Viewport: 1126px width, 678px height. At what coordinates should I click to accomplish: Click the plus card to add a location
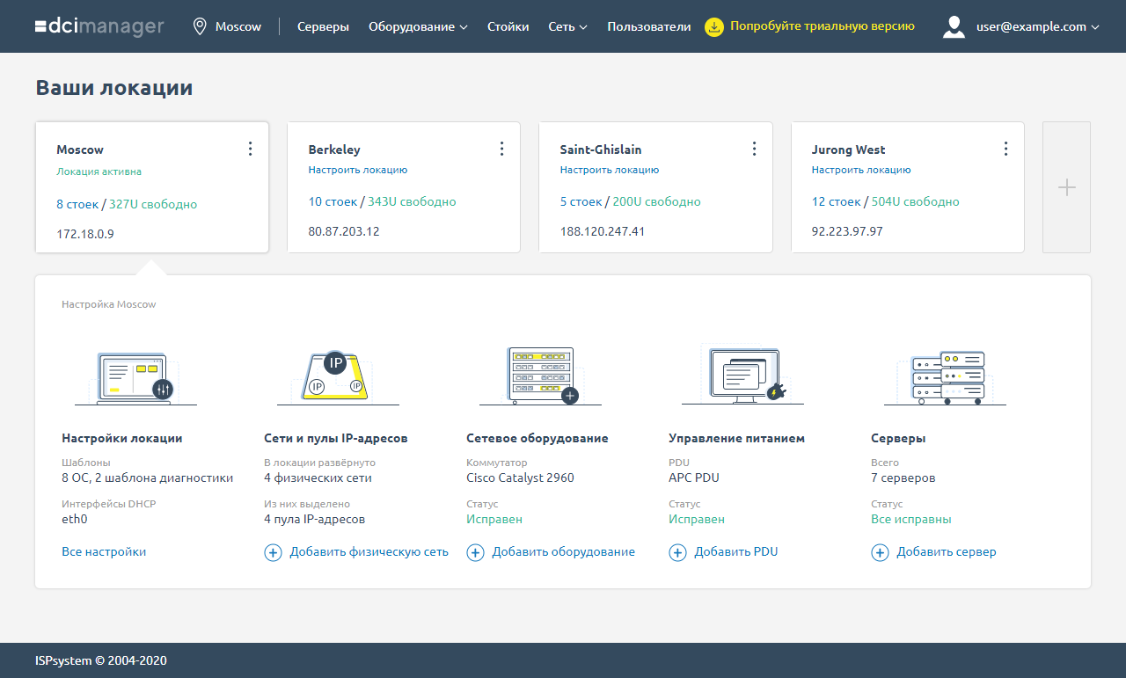point(1066,187)
